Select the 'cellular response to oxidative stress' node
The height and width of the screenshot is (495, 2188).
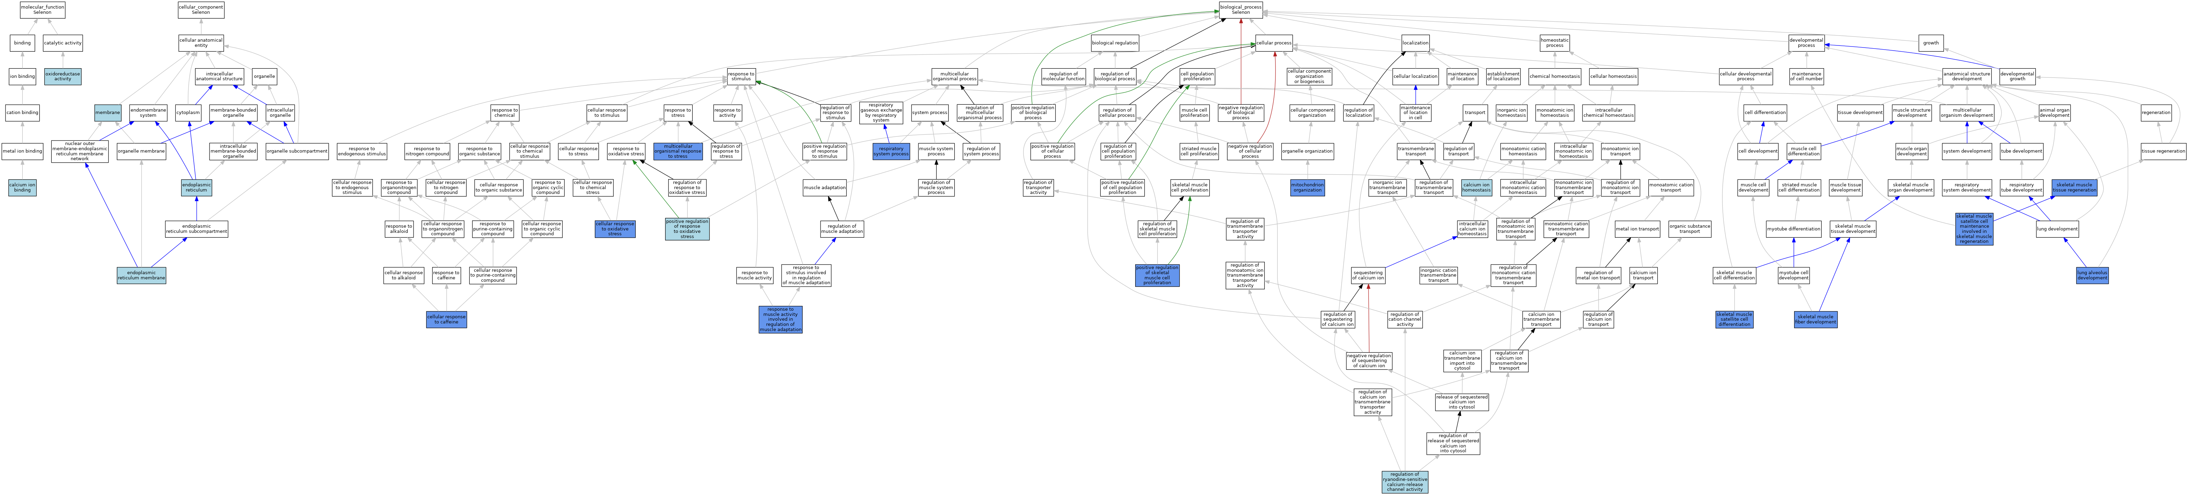(615, 229)
